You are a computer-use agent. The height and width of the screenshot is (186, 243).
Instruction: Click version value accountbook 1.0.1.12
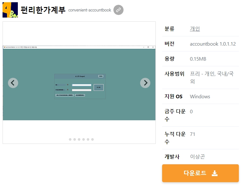pyautogui.click(x=213, y=44)
